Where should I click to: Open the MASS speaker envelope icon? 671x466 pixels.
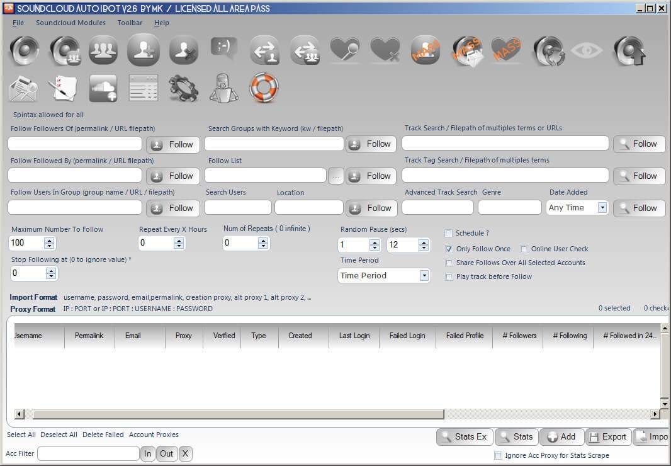pyautogui.click(x=467, y=52)
